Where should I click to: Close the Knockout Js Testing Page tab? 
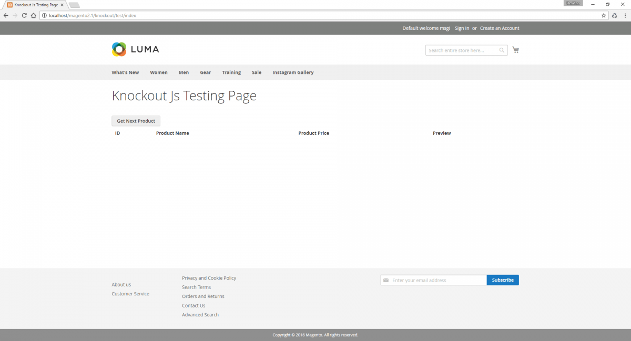tap(62, 5)
